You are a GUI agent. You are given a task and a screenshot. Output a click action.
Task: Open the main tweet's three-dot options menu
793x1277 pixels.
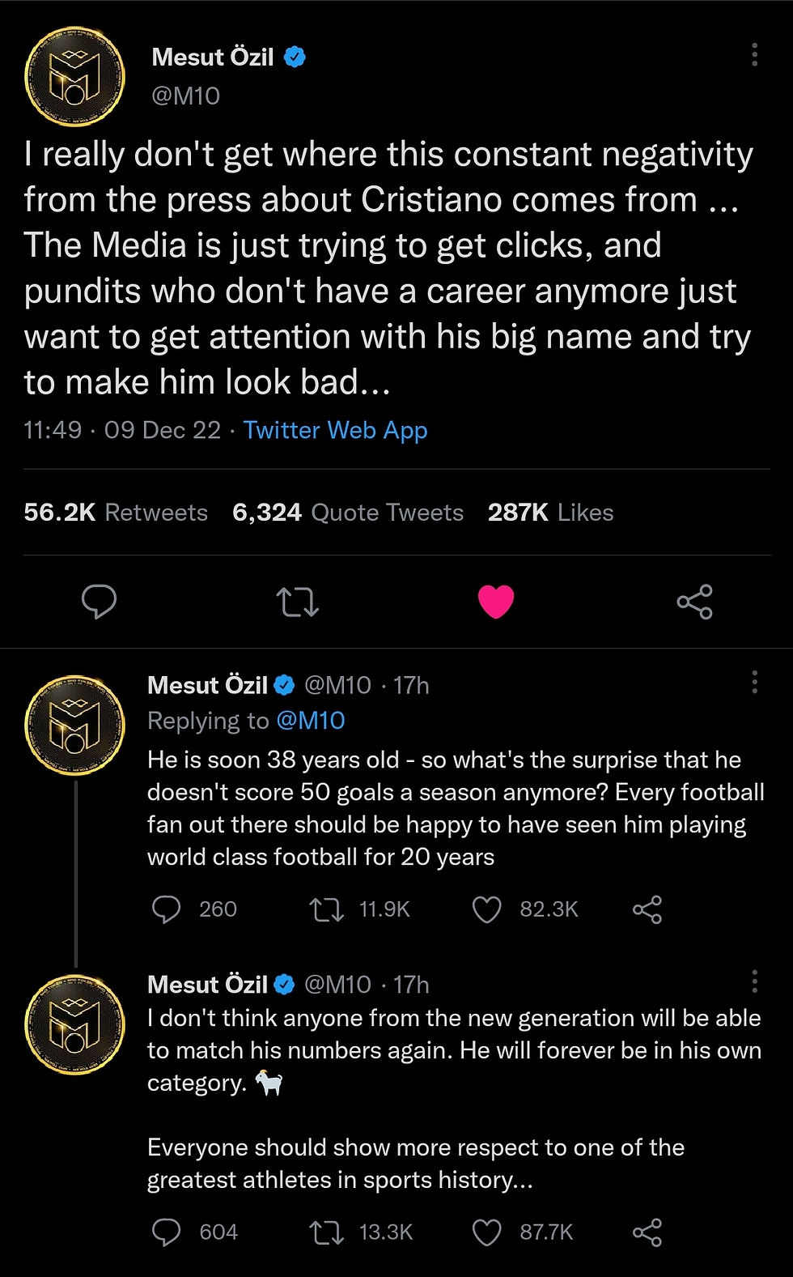[754, 55]
